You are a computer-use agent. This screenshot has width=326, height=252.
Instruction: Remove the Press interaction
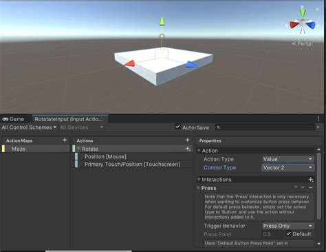coord(311,187)
